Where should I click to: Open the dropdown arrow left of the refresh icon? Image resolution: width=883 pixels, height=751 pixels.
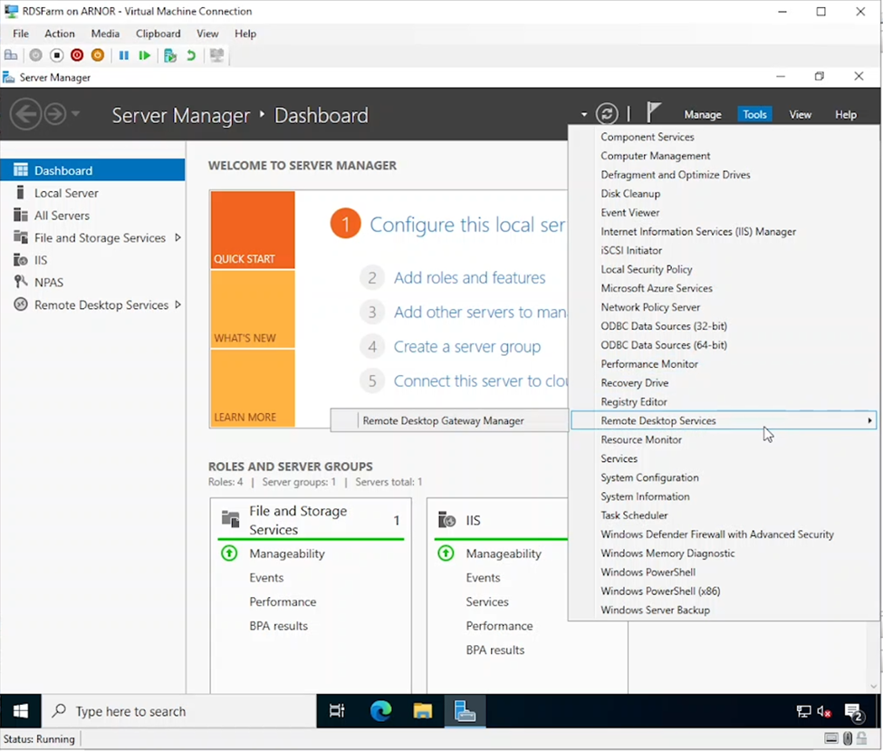585,114
